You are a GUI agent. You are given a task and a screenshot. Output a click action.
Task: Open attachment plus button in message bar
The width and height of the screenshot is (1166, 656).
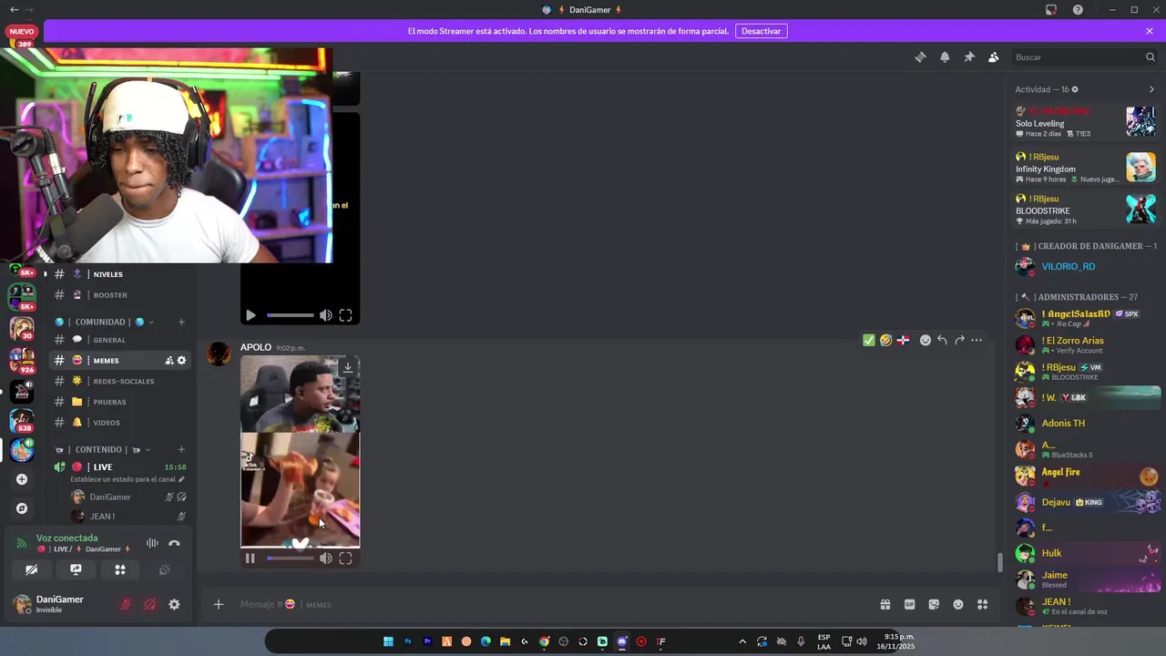pyautogui.click(x=218, y=604)
